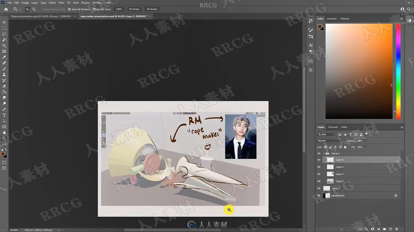Viewport: 414px width, 232px height.
Task: Select the Zoom tool in the toolbox
Action: (x=4, y=139)
